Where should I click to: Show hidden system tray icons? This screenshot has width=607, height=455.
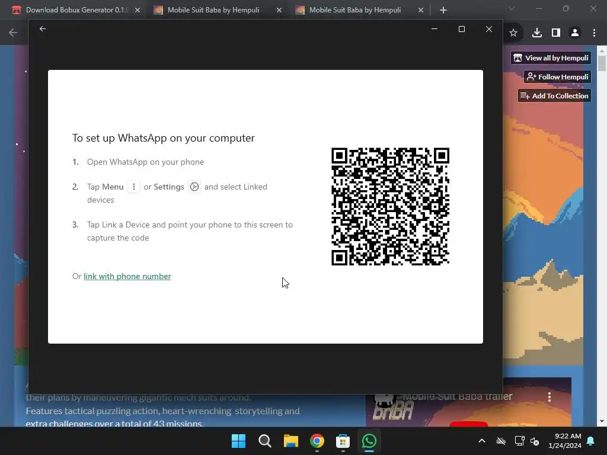click(482, 441)
